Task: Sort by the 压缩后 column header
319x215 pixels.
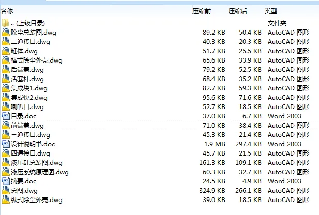Action: pos(238,11)
